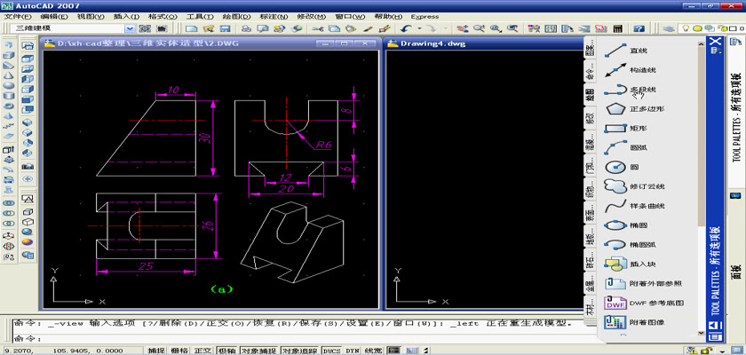Click the 插入块 insert block tool
Screen dimensions: 746x355
630,264
